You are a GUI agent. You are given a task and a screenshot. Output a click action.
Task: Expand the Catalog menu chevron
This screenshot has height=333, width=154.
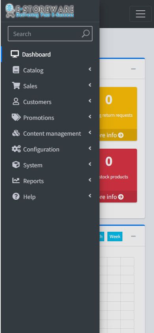pos(90,69)
